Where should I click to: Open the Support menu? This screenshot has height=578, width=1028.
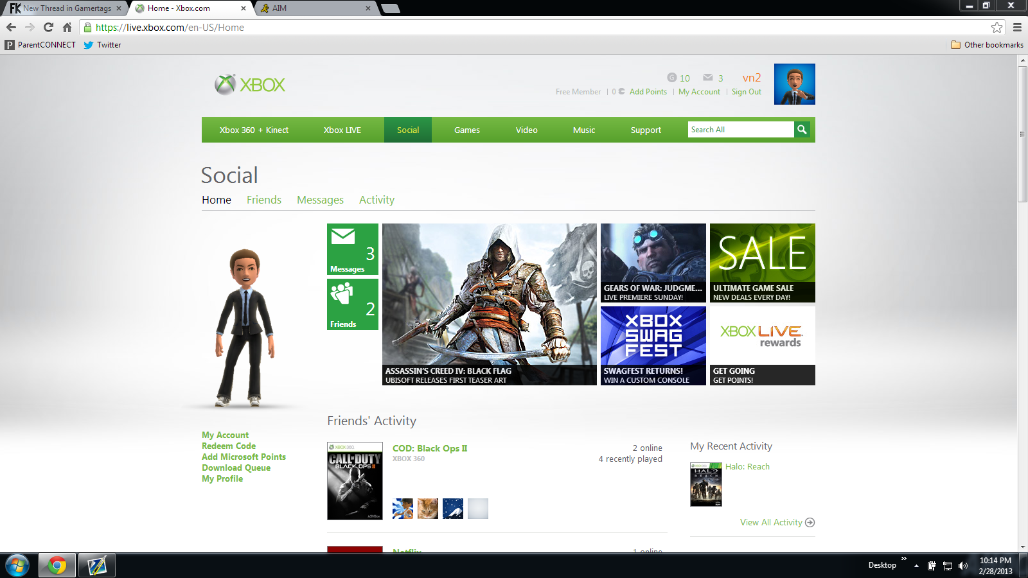[x=646, y=130]
